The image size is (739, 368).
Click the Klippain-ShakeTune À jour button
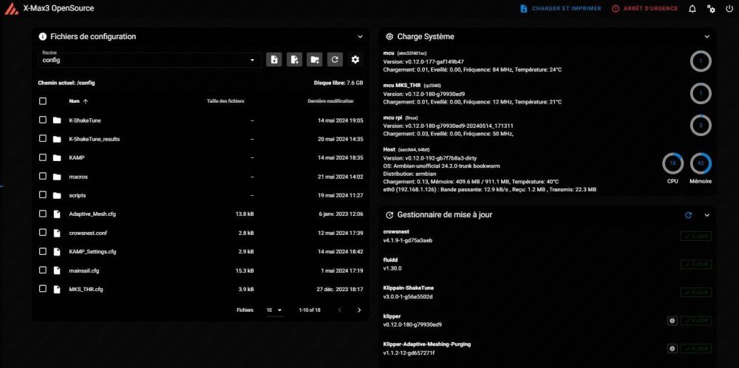pos(695,292)
